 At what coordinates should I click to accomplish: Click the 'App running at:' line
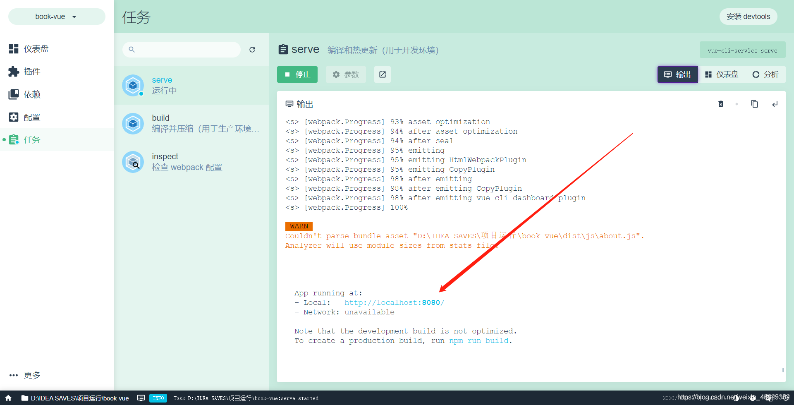tap(328, 293)
